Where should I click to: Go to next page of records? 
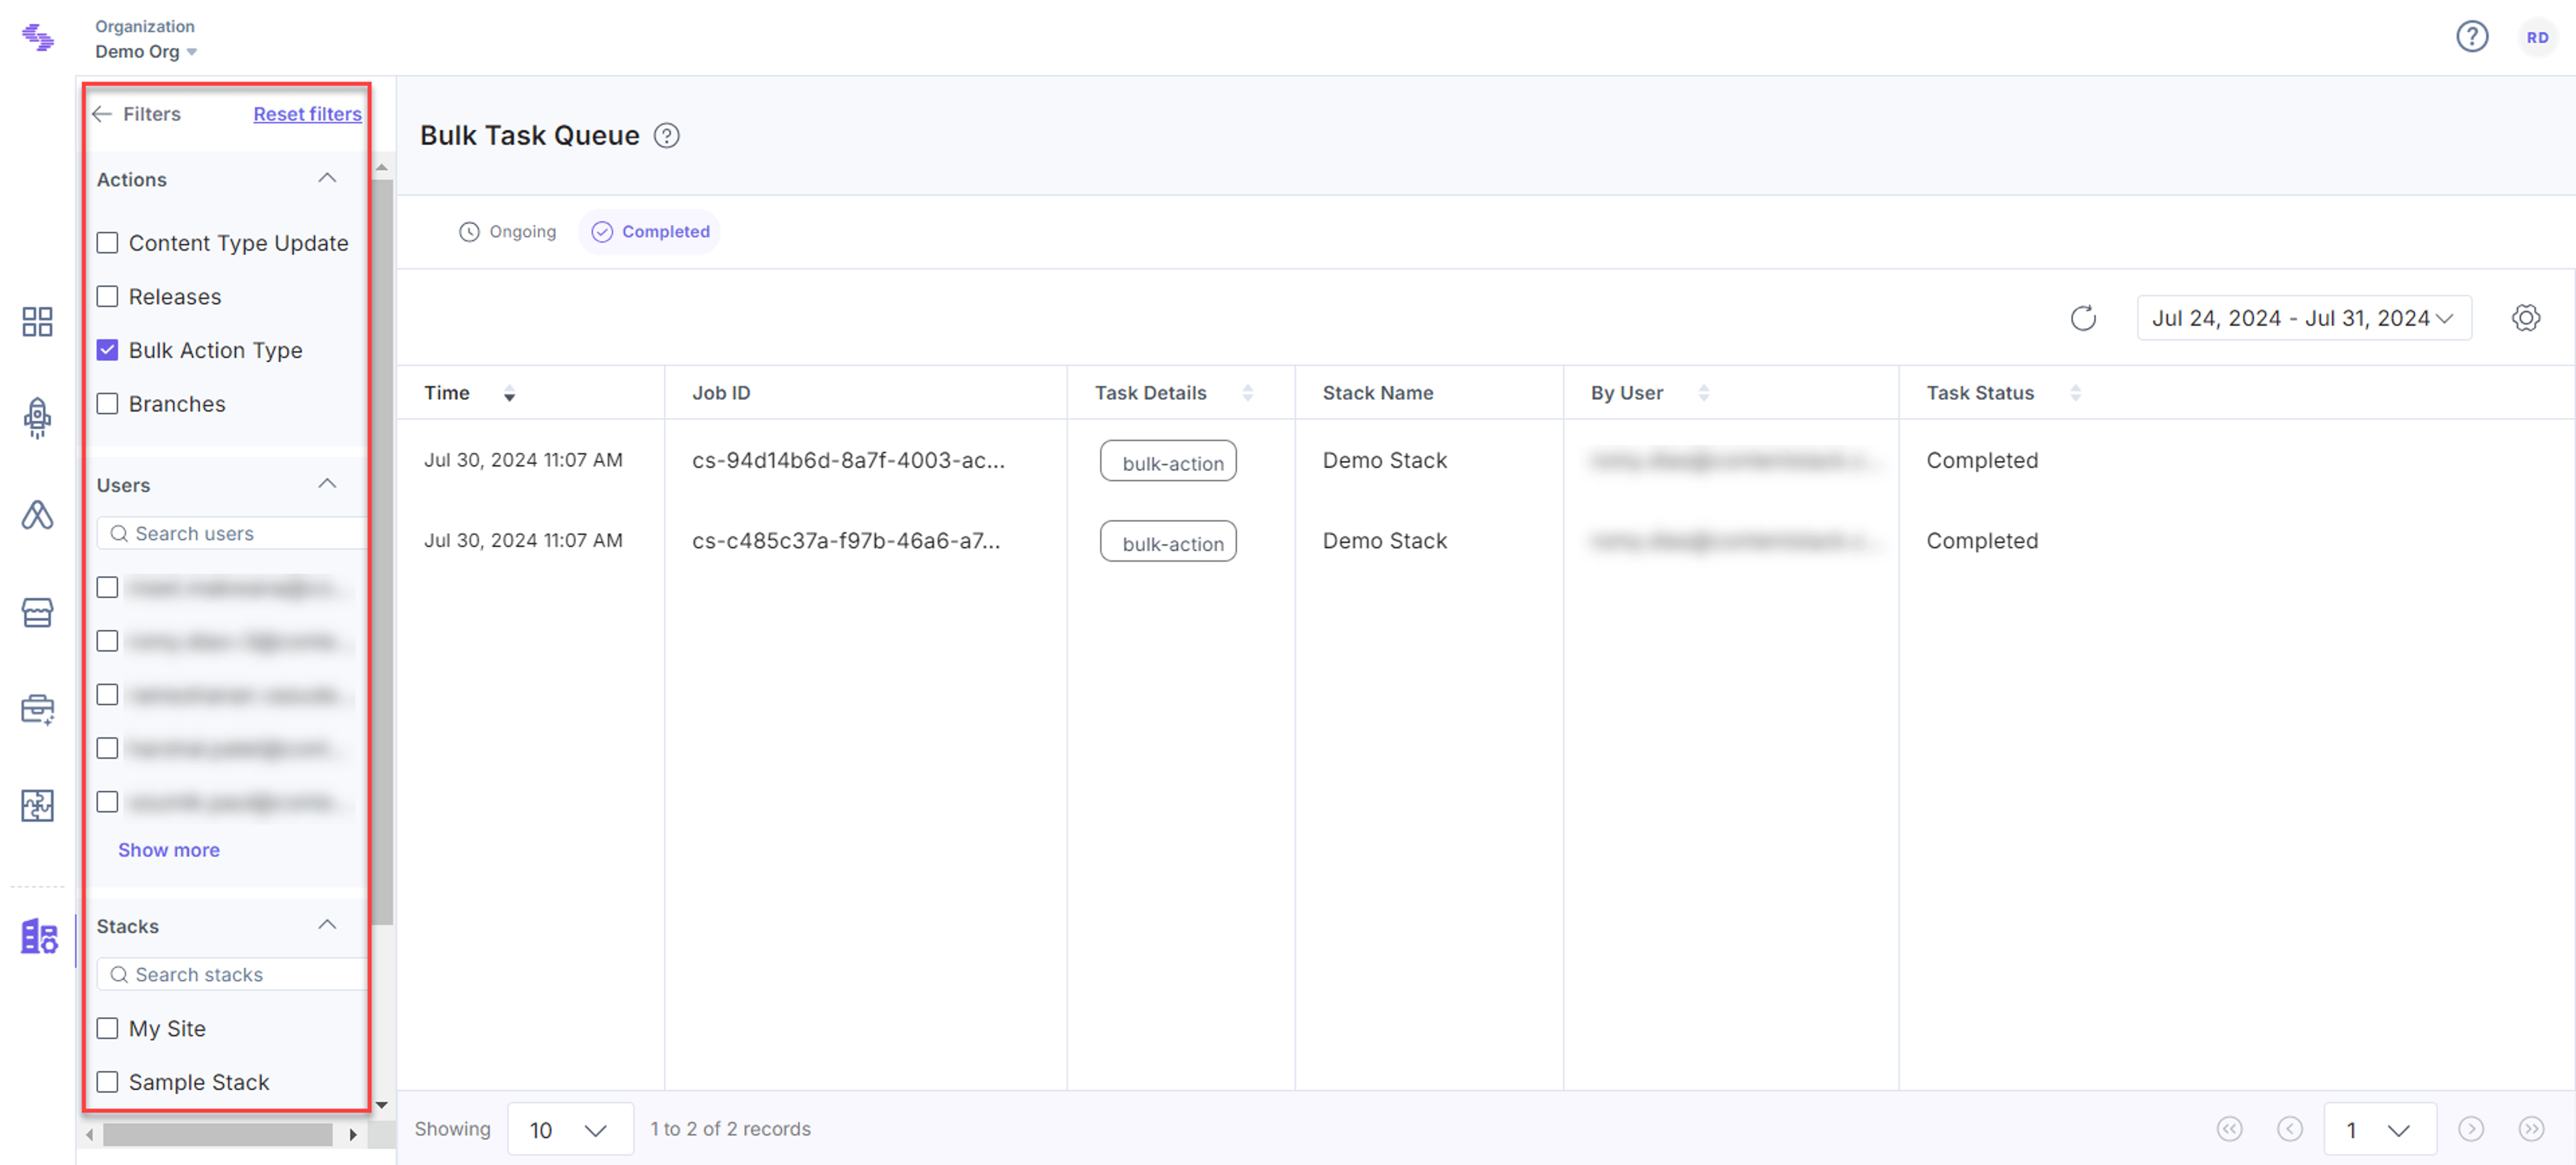2471,1129
